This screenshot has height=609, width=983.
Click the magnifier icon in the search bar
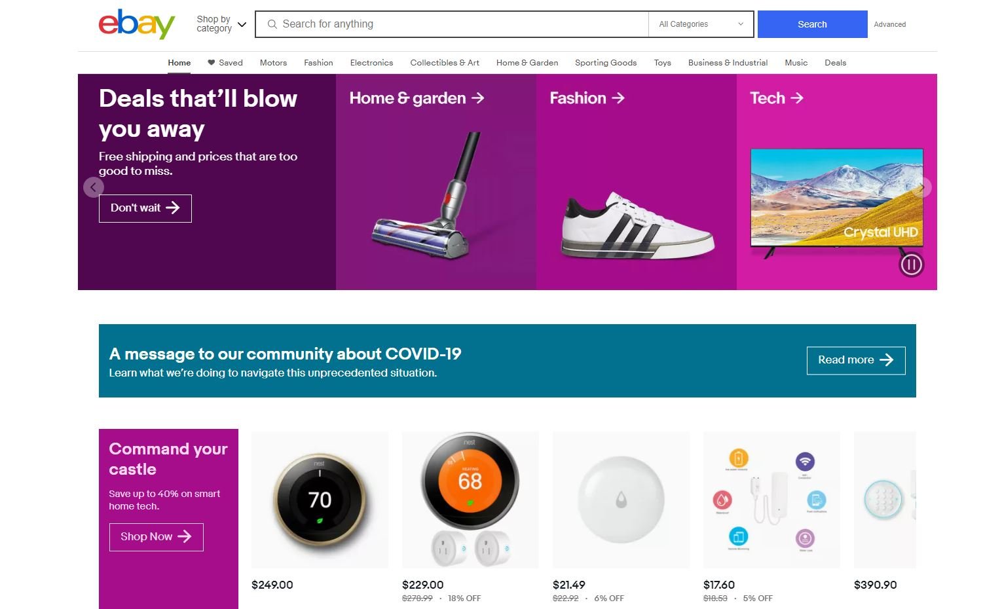272,24
